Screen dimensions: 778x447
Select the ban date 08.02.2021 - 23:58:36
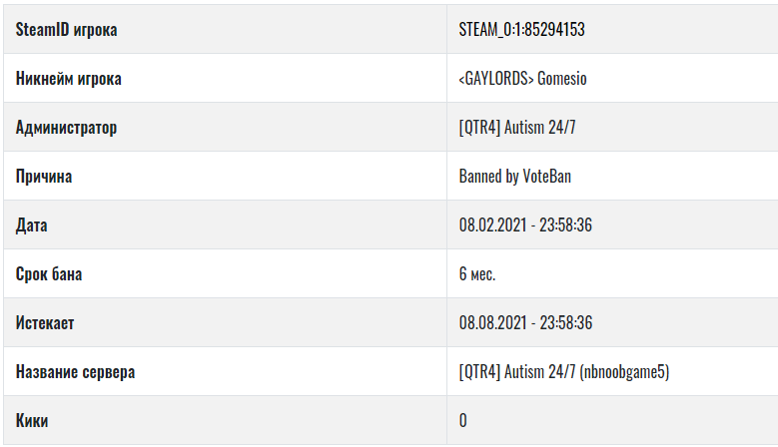point(525,225)
